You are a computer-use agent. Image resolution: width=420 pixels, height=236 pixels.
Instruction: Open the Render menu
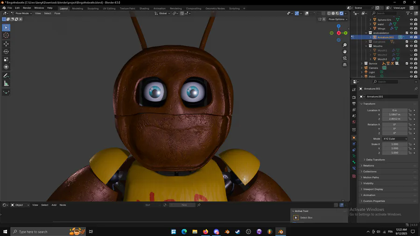click(x=27, y=8)
